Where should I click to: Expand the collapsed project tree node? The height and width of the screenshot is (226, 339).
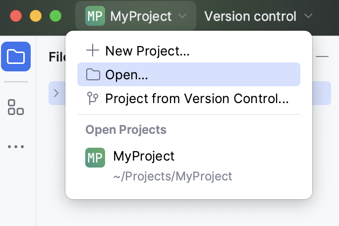(56, 93)
